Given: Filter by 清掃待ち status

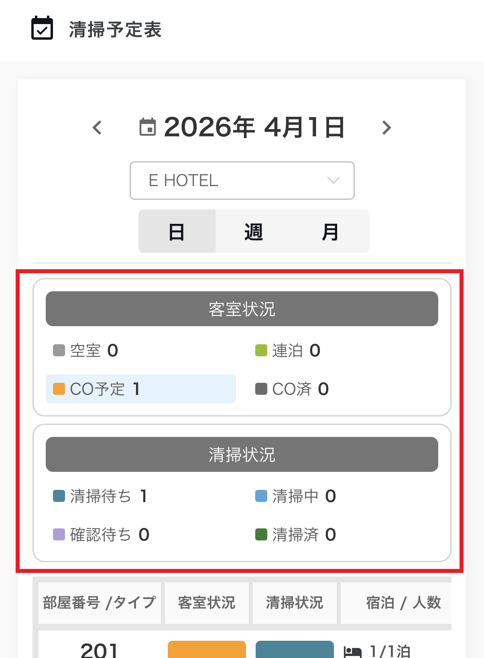Looking at the screenshot, I should [x=100, y=496].
